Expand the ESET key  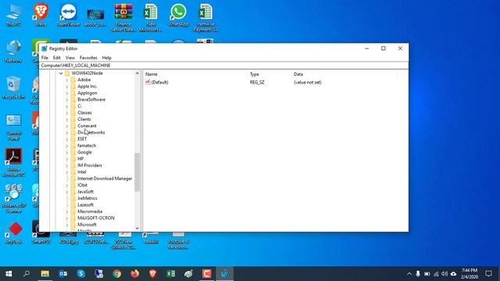[67, 139]
